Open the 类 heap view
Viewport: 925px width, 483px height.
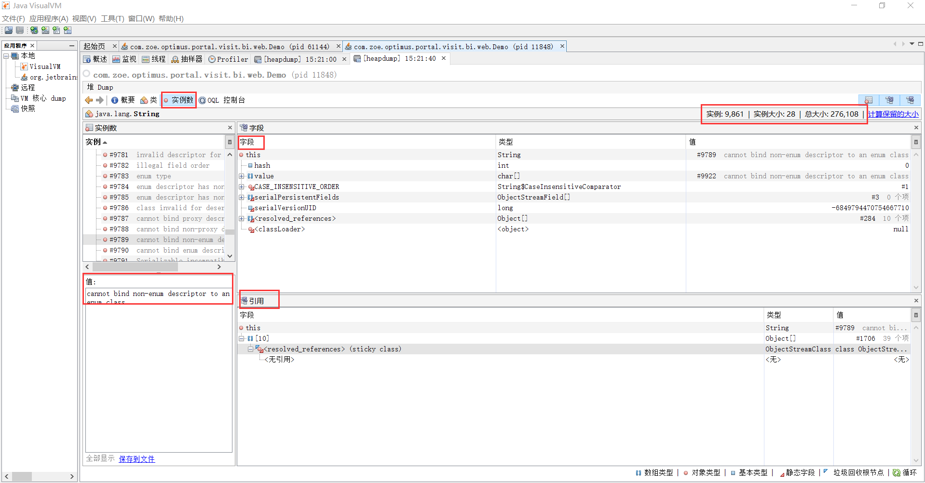coord(149,100)
